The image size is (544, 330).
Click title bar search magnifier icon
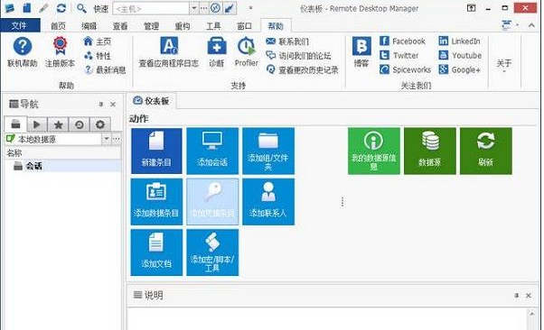click(81, 8)
